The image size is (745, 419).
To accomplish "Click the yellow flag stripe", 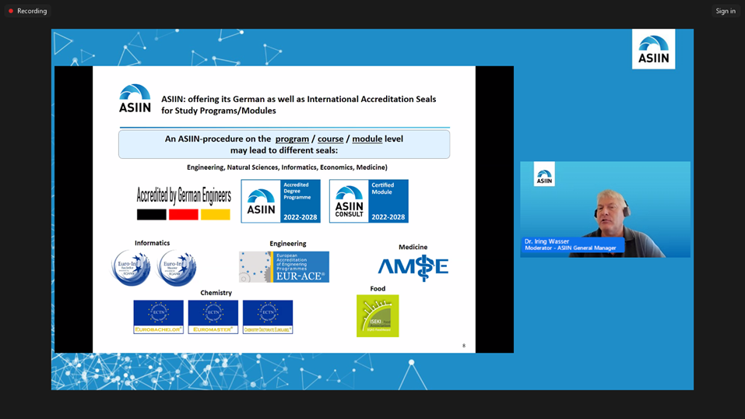I will (x=215, y=214).
